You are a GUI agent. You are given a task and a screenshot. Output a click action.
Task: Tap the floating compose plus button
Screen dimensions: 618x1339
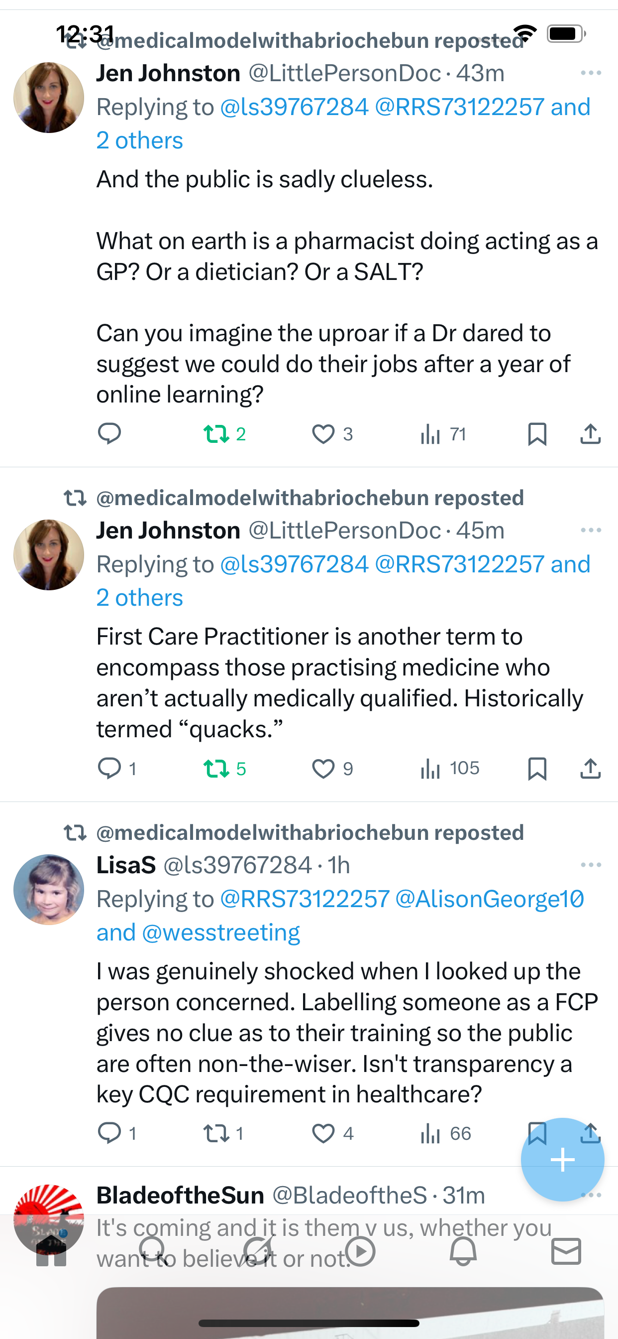[562, 1159]
